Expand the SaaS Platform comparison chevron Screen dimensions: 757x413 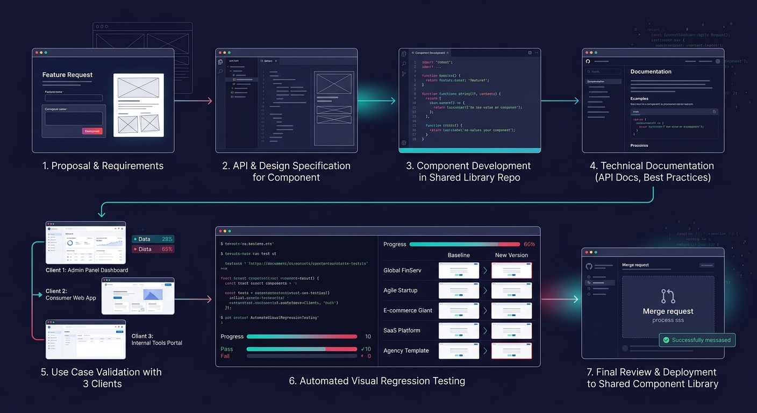(x=485, y=330)
